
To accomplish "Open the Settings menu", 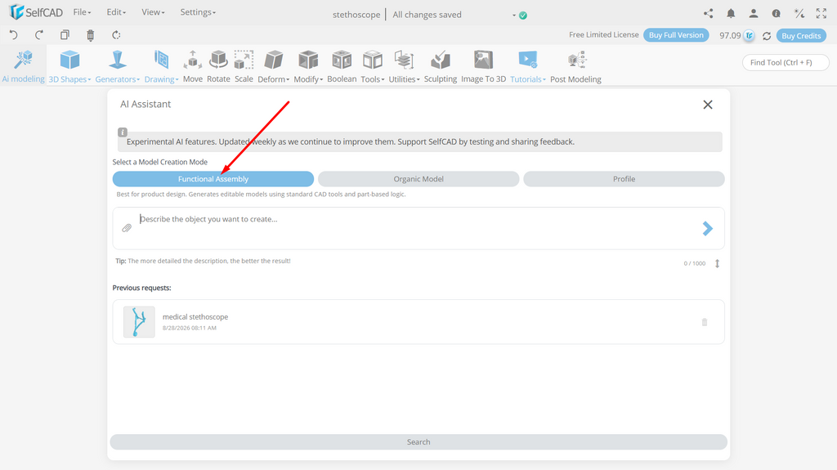I will [198, 12].
